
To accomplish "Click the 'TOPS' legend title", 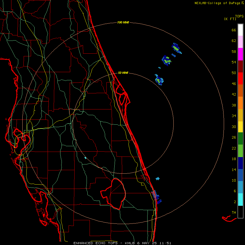I will coord(239,16).
